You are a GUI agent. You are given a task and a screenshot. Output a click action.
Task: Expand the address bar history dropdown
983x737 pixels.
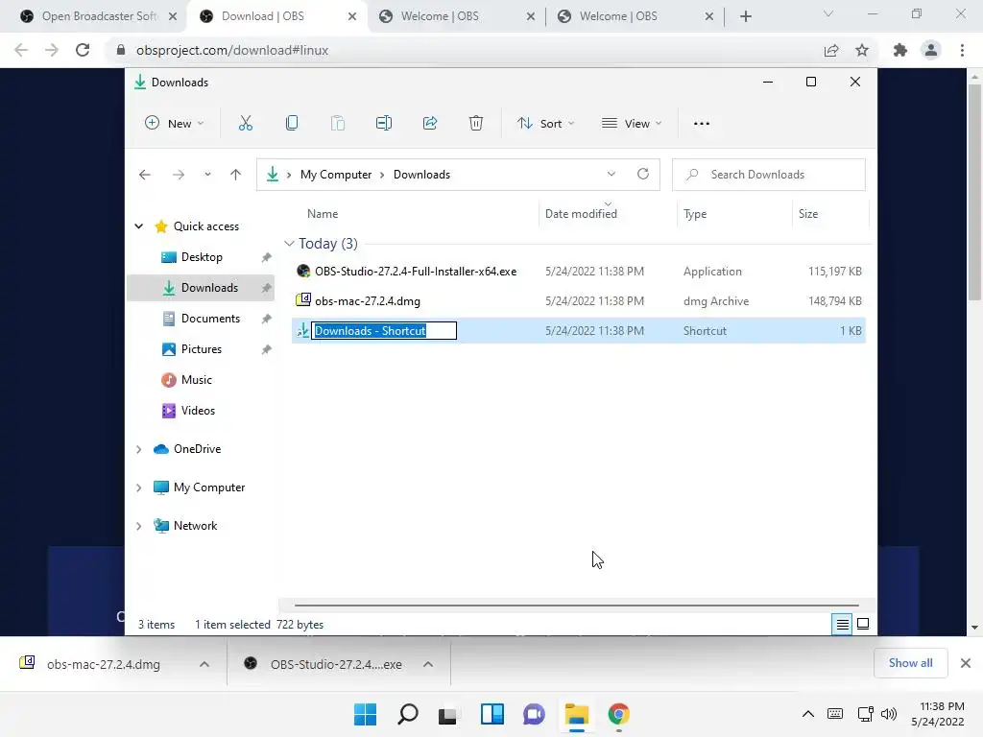611,175
